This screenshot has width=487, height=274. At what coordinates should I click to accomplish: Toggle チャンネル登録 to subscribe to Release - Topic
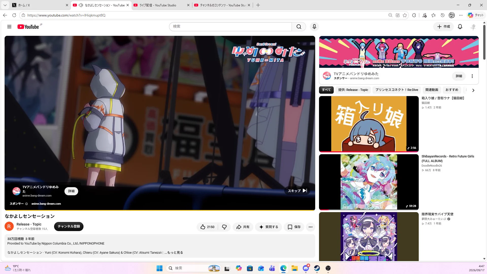[69, 226]
